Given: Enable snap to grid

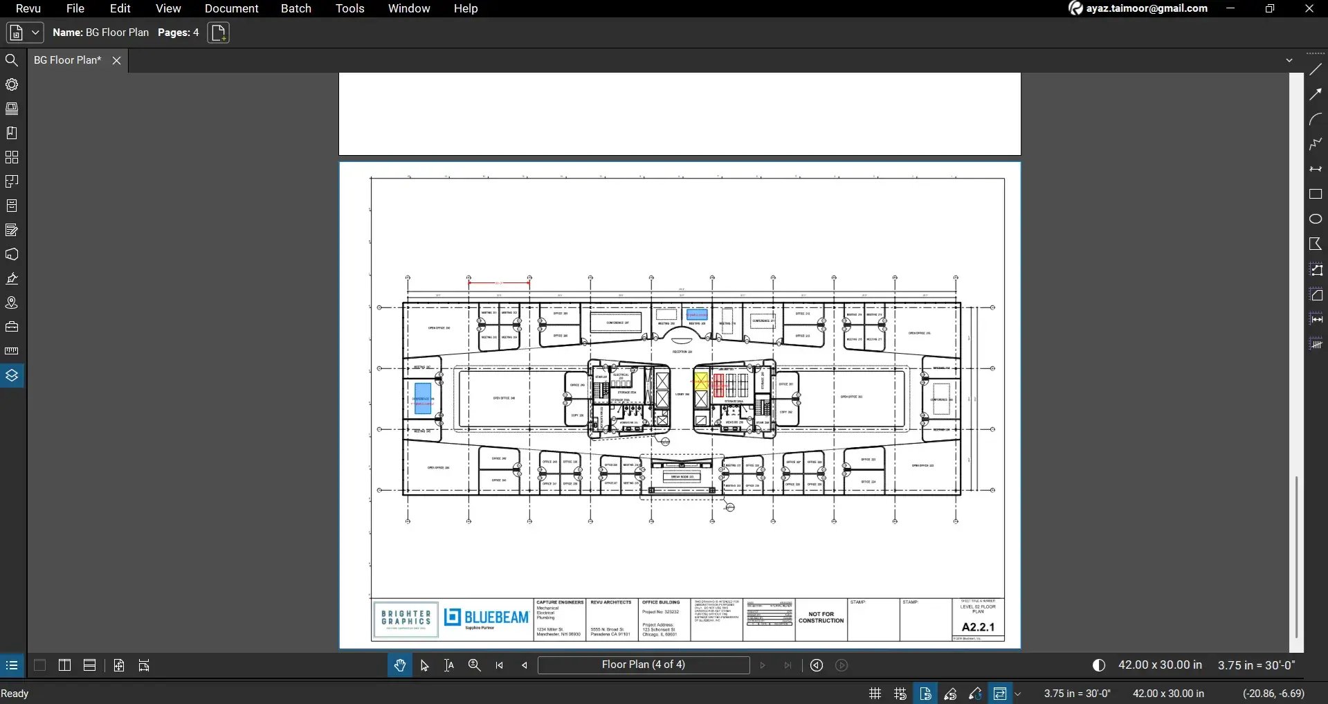Looking at the screenshot, I should tap(900, 693).
